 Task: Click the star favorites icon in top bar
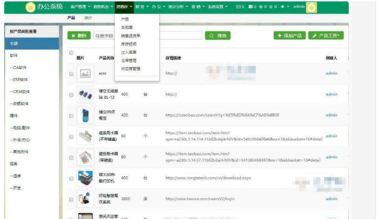270,7
